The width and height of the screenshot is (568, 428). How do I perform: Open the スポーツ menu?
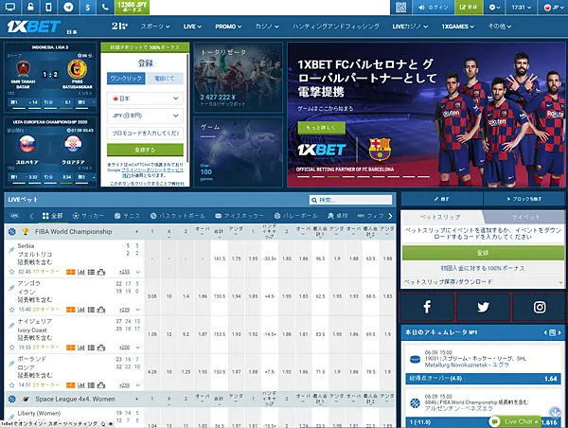click(x=155, y=27)
